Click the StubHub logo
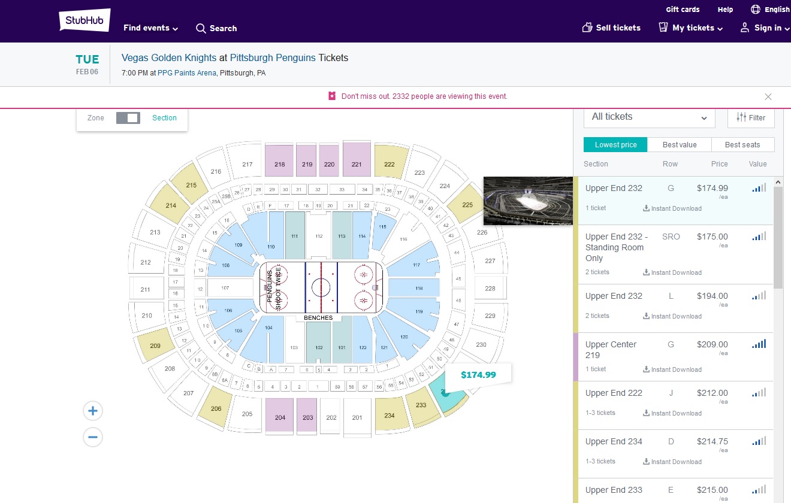This screenshot has height=503, width=791. tap(84, 20)
